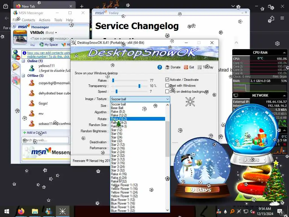
Task: Open a new Firefox tab with plus button
Action: tap(82, 6)
